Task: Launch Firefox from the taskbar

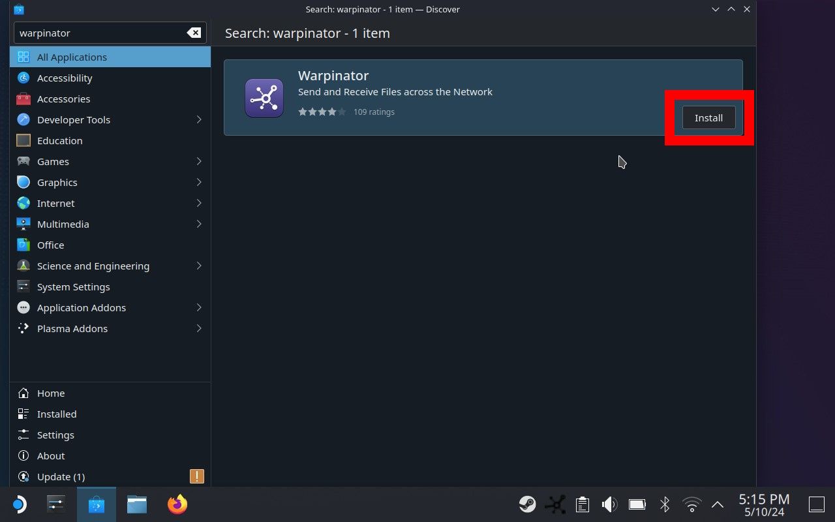Action: coord(177,504)
